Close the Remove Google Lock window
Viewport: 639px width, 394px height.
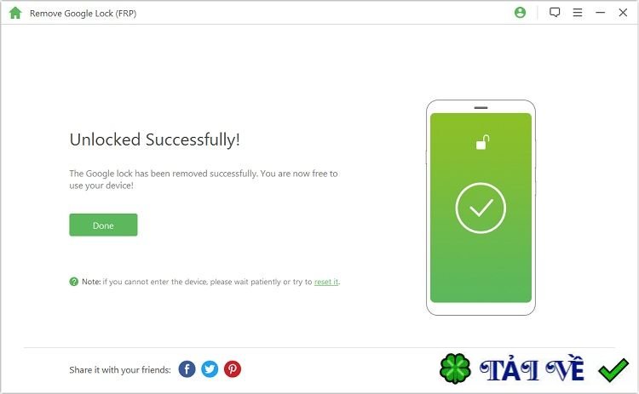(x=623, y=13)
